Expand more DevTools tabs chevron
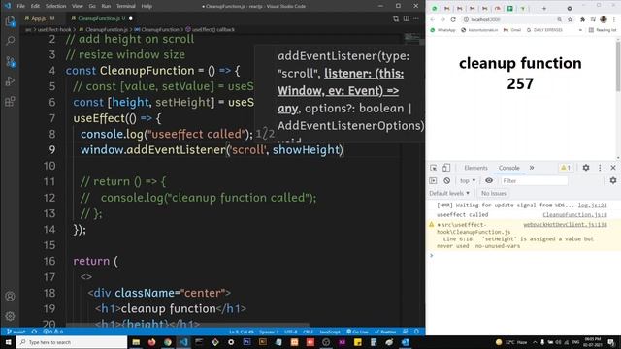Viewport: 621px width, 349px height. [532, 168]
